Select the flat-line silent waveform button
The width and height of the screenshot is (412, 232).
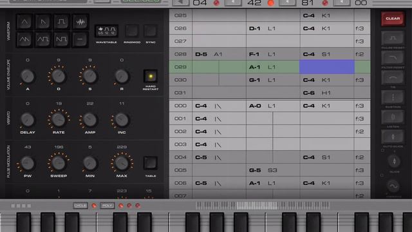pos(80,40)
